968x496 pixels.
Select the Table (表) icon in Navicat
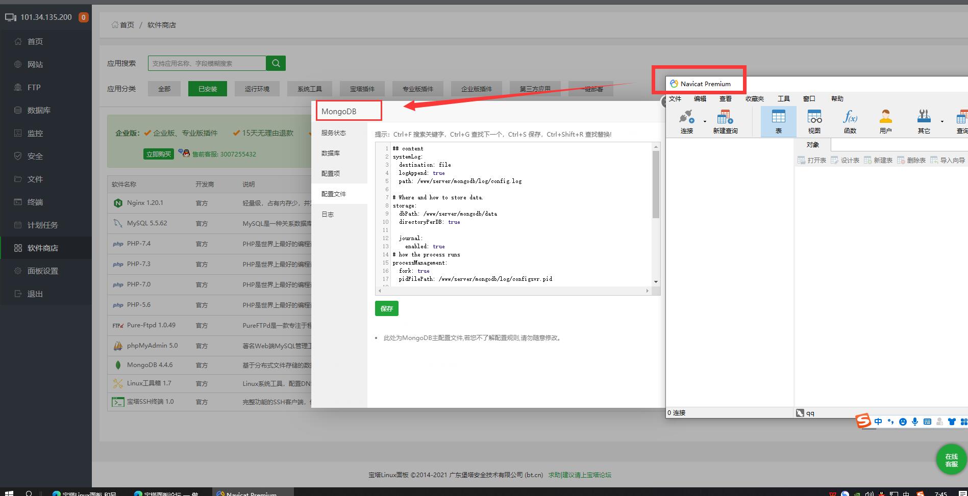[778, 118]
